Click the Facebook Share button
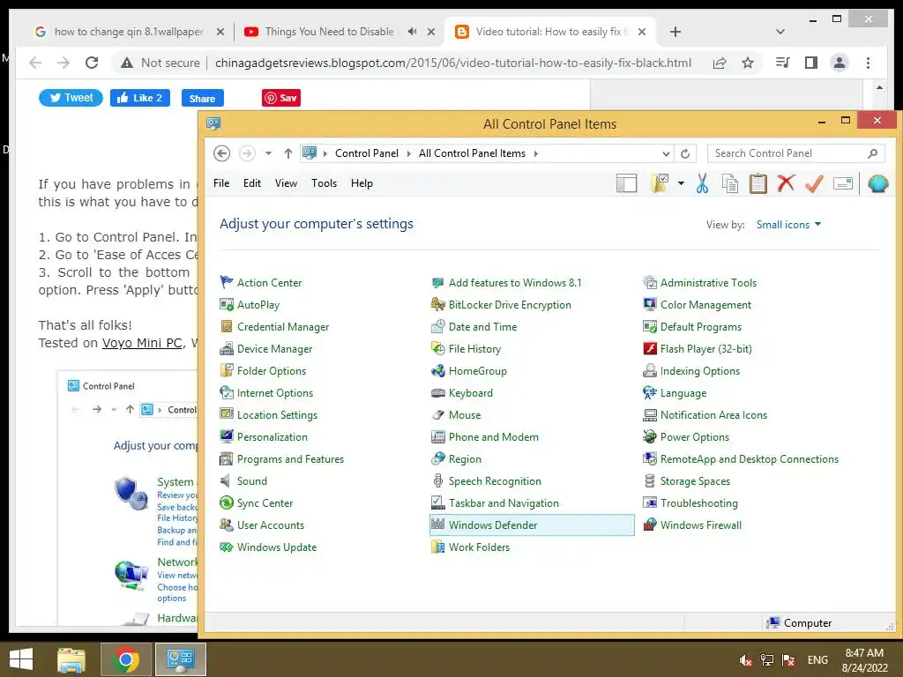The image size is (903, 677). click(202, 99)
